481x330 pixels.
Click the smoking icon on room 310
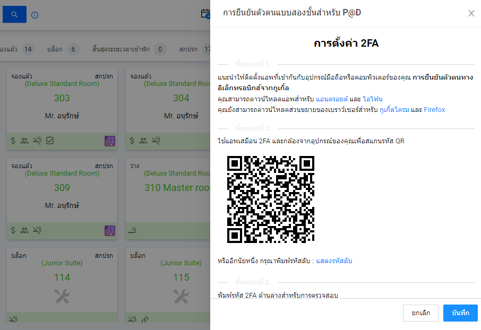pos(133,230)
